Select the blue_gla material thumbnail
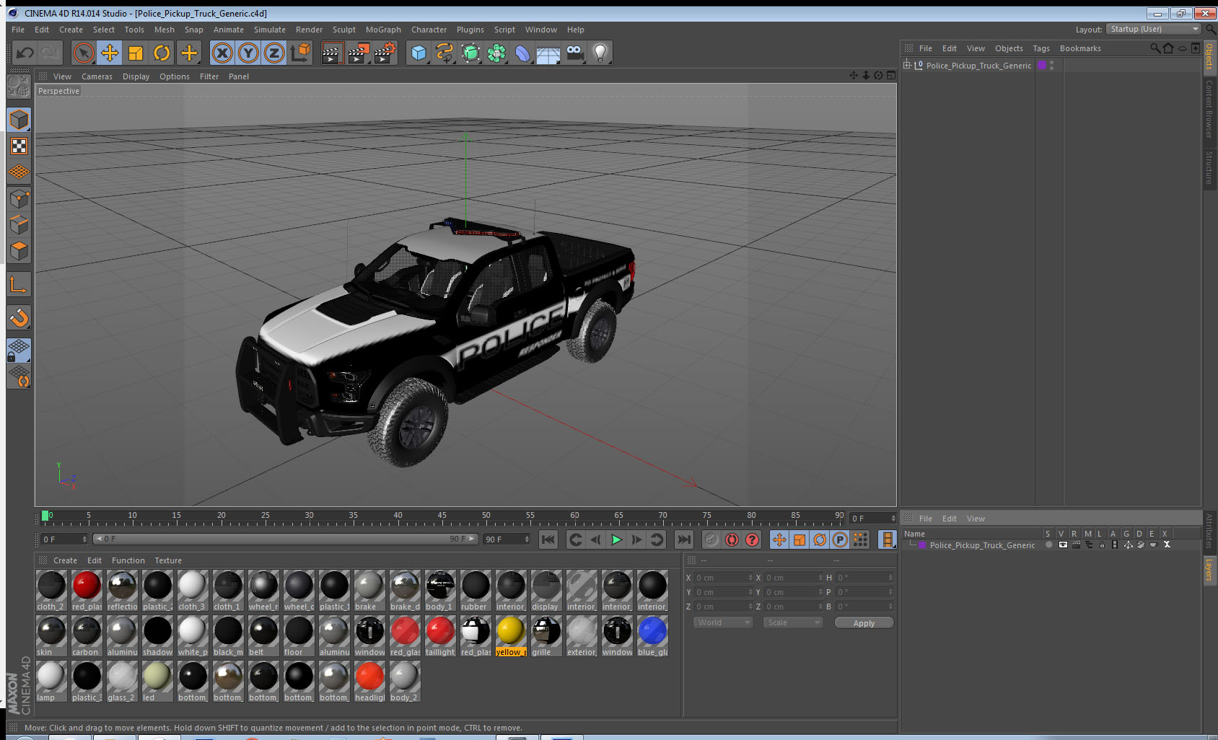The image size is (1218, 740). 652,635
